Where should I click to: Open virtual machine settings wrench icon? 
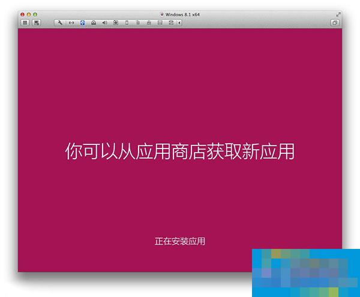(x=60, y=22)
